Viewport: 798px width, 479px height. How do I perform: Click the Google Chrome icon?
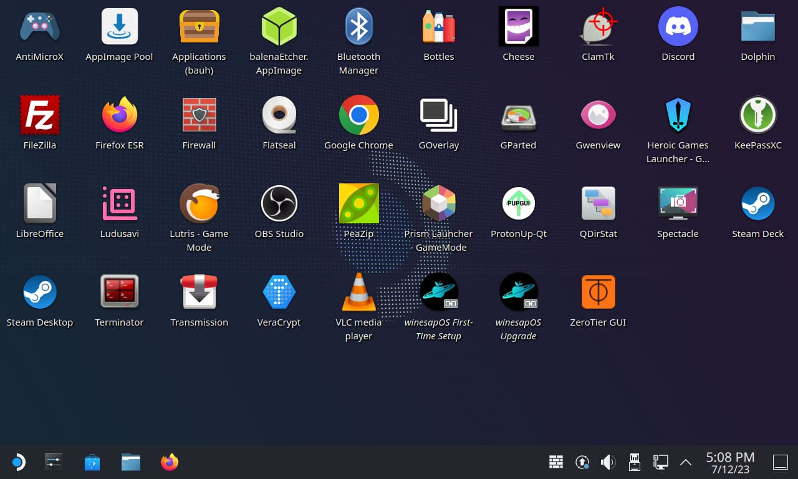tap(358, 115)
